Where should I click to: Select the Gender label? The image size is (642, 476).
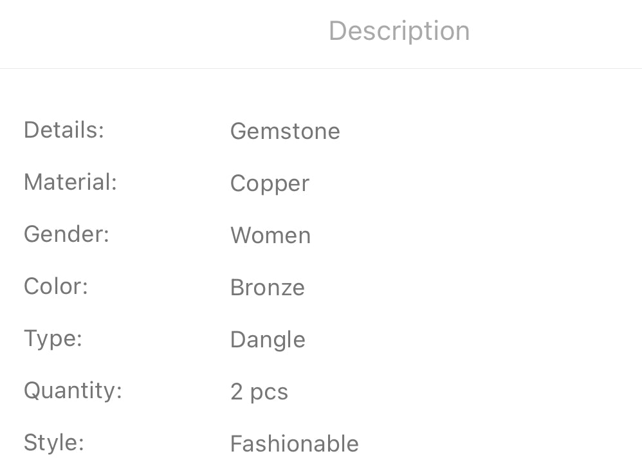tap(66, 234)
